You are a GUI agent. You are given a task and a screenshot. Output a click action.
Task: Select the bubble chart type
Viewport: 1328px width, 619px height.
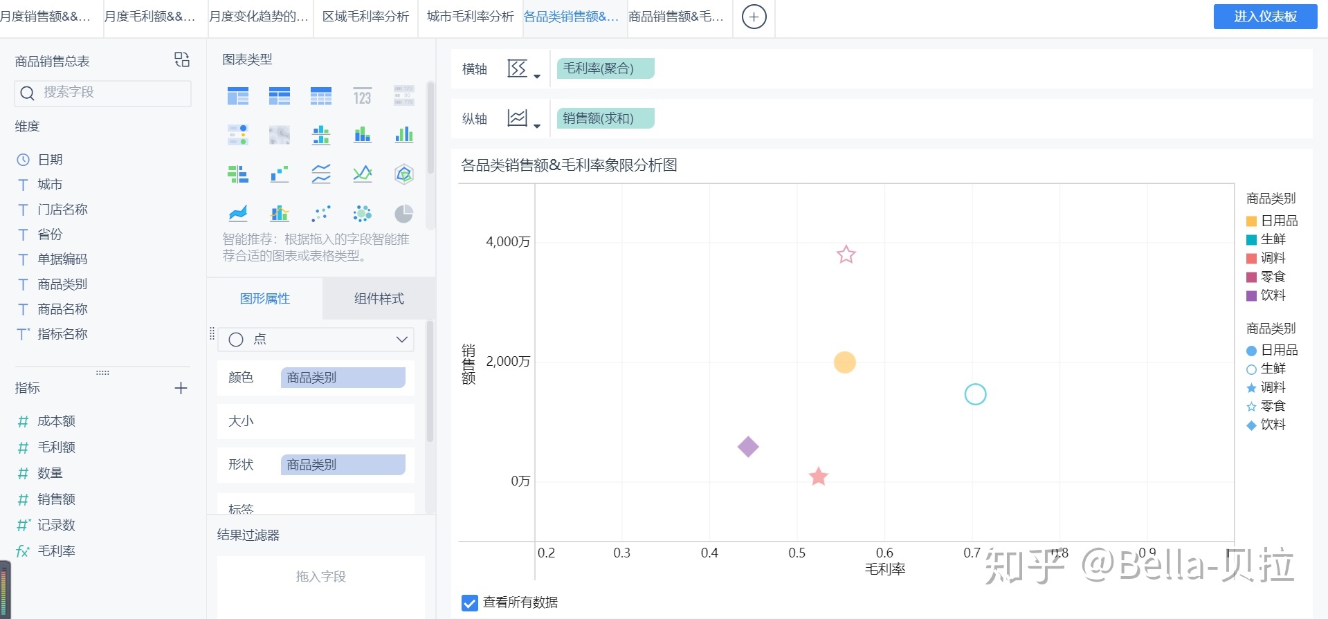(363, 213)
